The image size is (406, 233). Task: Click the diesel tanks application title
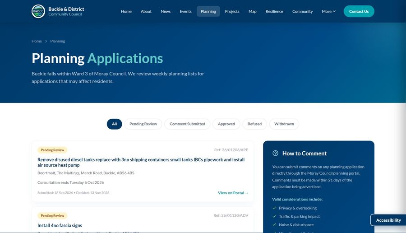click(x=141, y=162)
